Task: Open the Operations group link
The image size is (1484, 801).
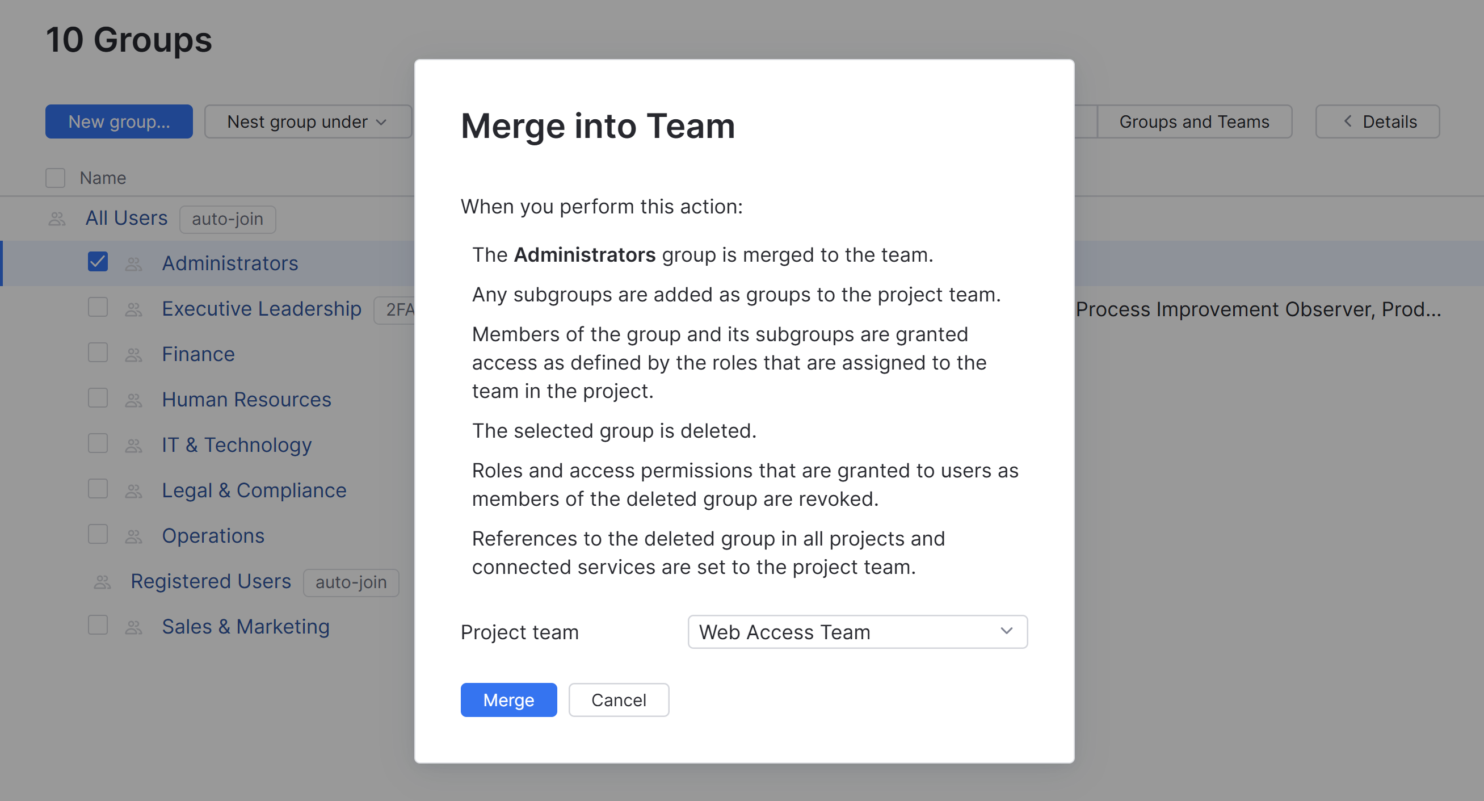Action: pyautogui.click(x=213, y=536)
